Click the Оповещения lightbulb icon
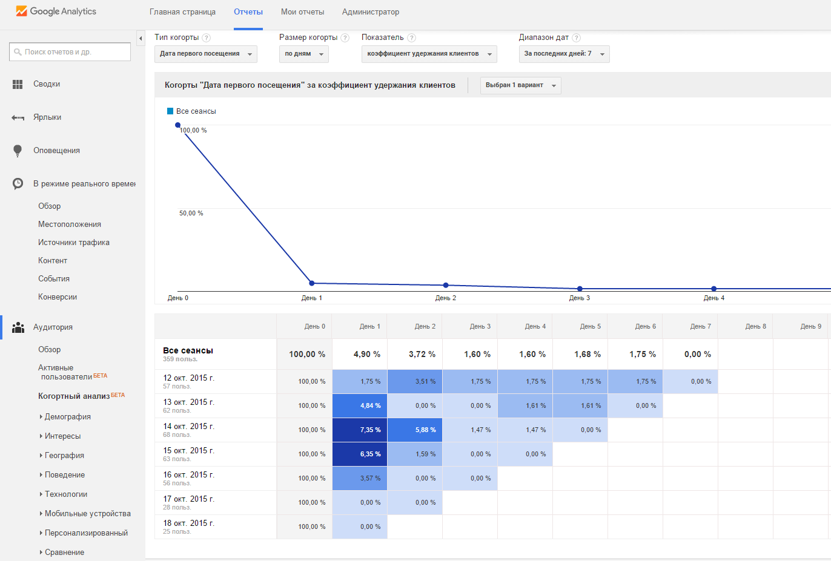 (x=18, y=151)
